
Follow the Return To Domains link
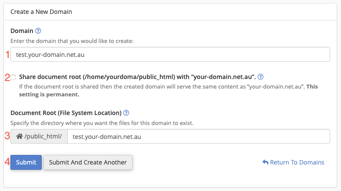pos(297,162)
